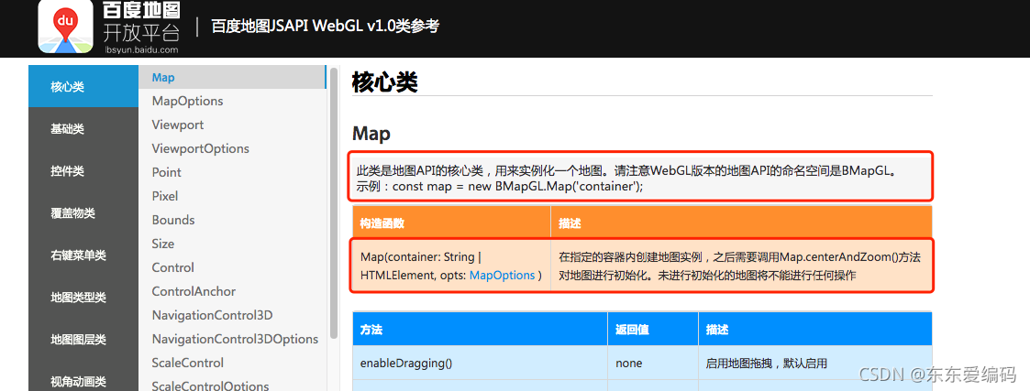
Task: Click the const map example code line
Action: [500, 186]
